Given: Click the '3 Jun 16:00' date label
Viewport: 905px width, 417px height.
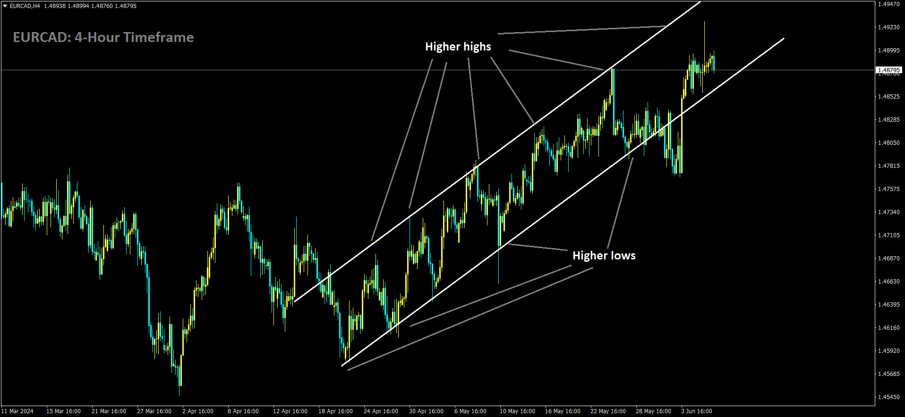Looking at the screenshot, I should tap(697, 411).
